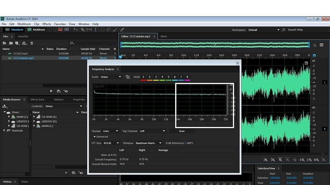Select the Marquee Selection tool
This screenshot has height=185, width=330.
[x=102, y=29]
